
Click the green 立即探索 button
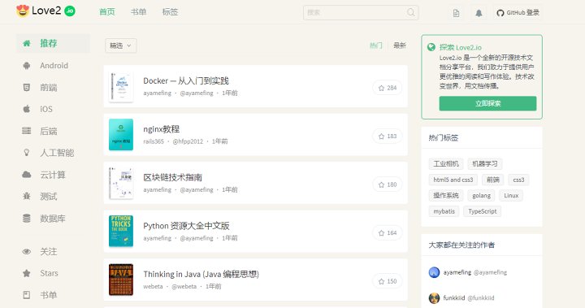[x=487, y=103]
